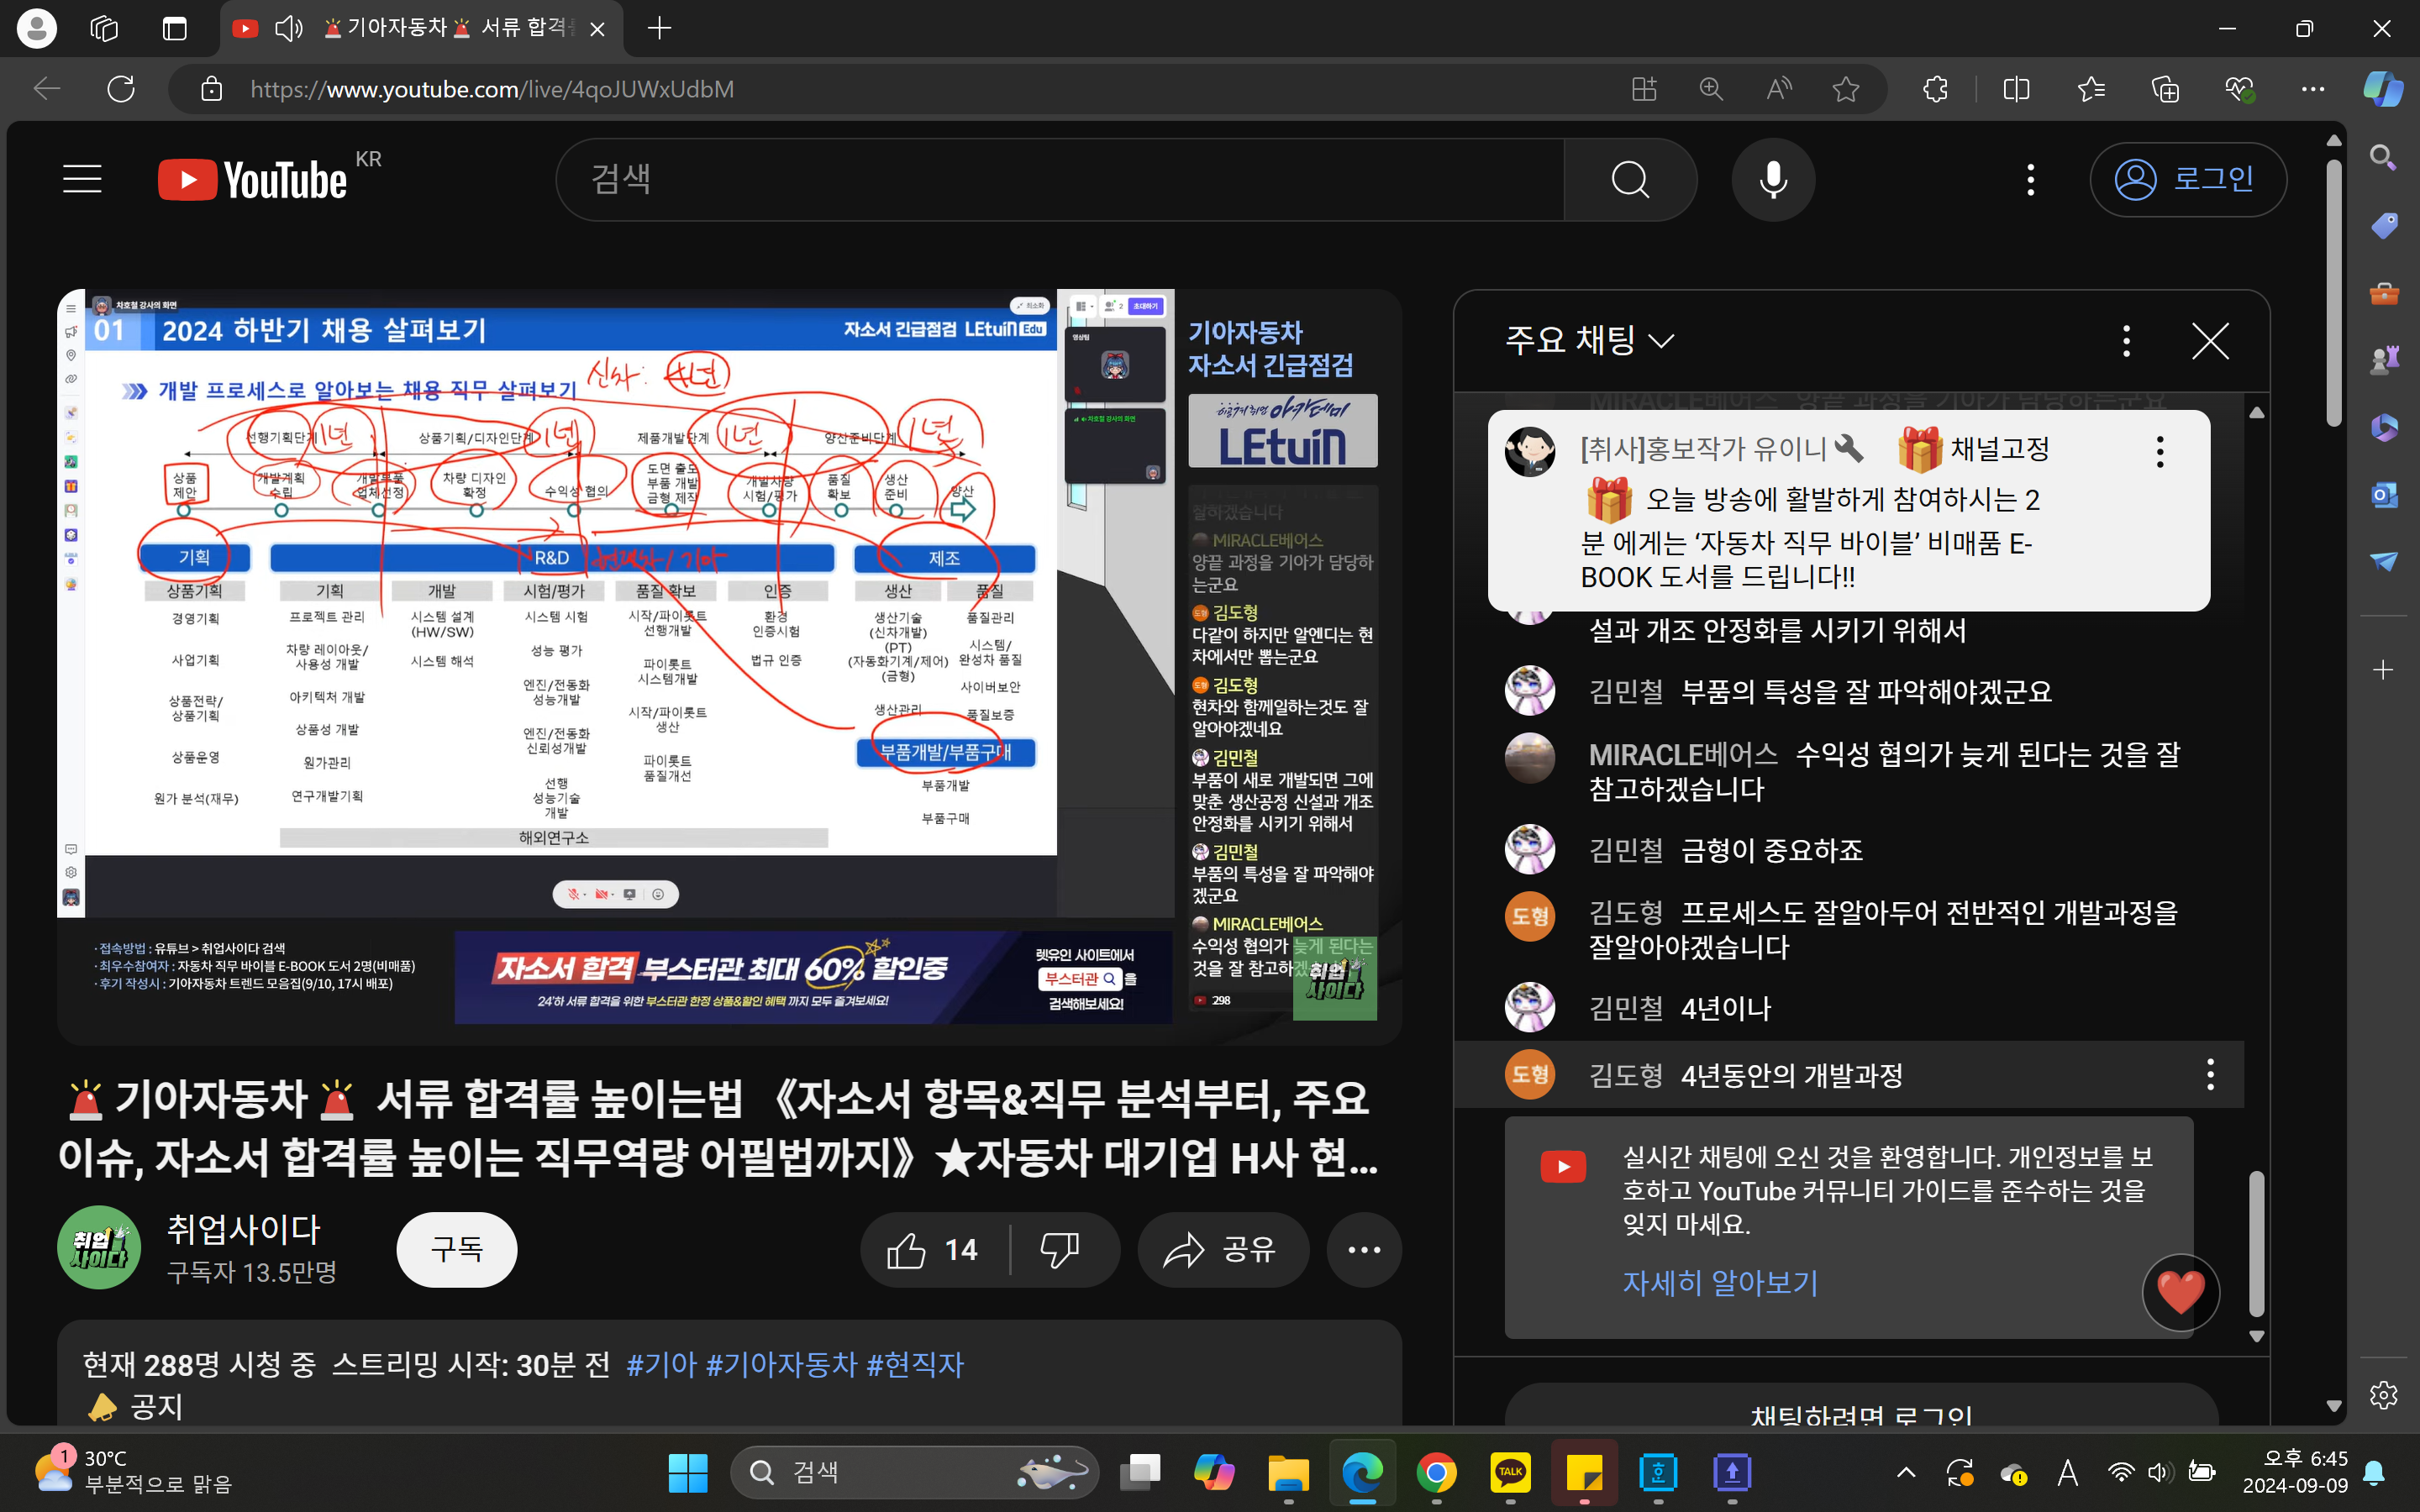This screenshot has width=2420, height=1512.
Task: Open the YouTube guide hamburger menu
Action: (x=82, y=180)
